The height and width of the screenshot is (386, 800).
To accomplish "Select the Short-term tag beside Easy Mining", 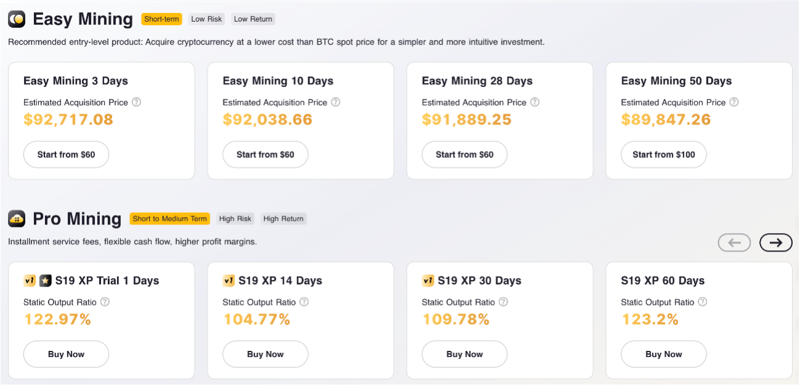I will coord(161,19).
